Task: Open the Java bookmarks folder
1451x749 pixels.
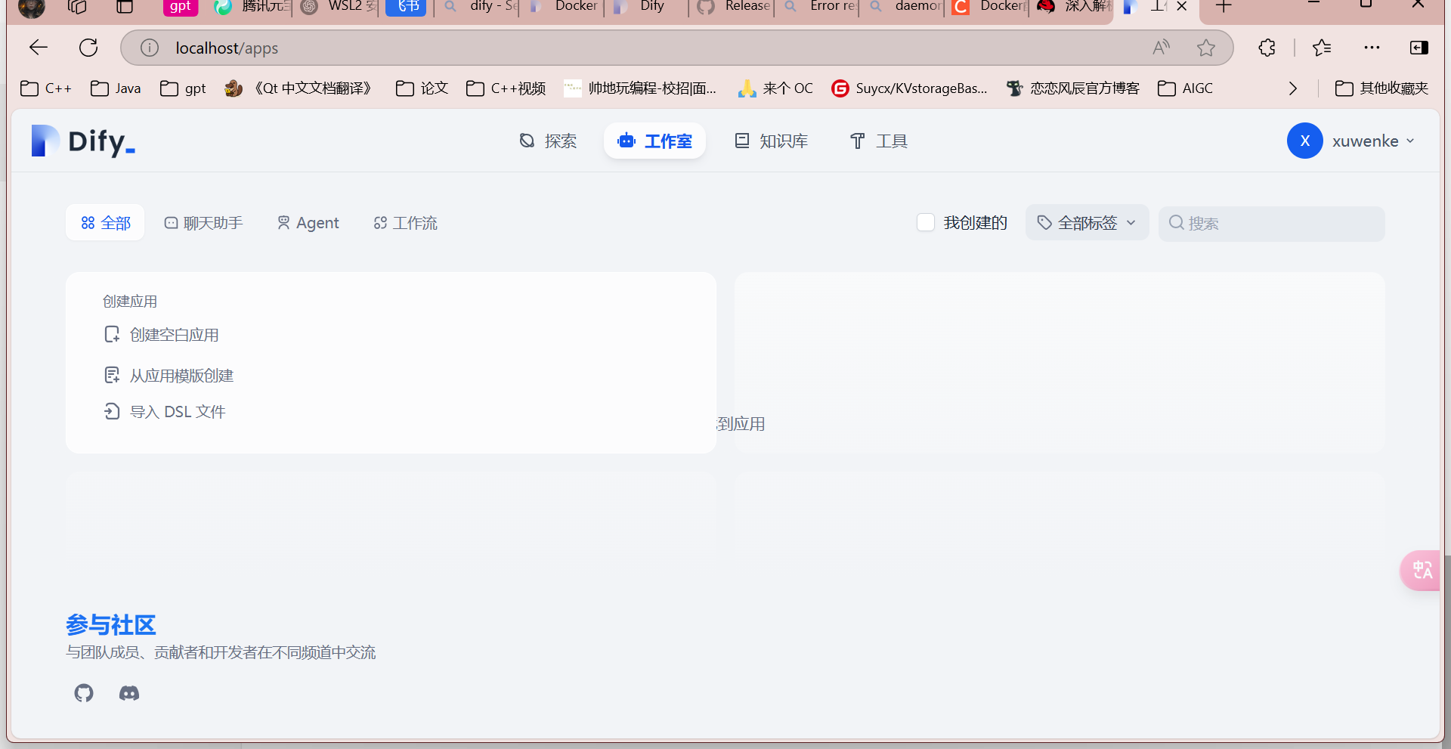Action: (x=116, y=88)
